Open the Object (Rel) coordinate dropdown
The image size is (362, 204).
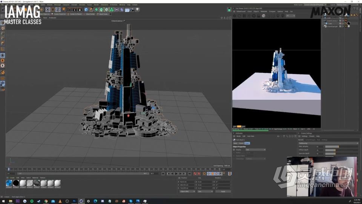pyautogui.click(x=187, y=192)
